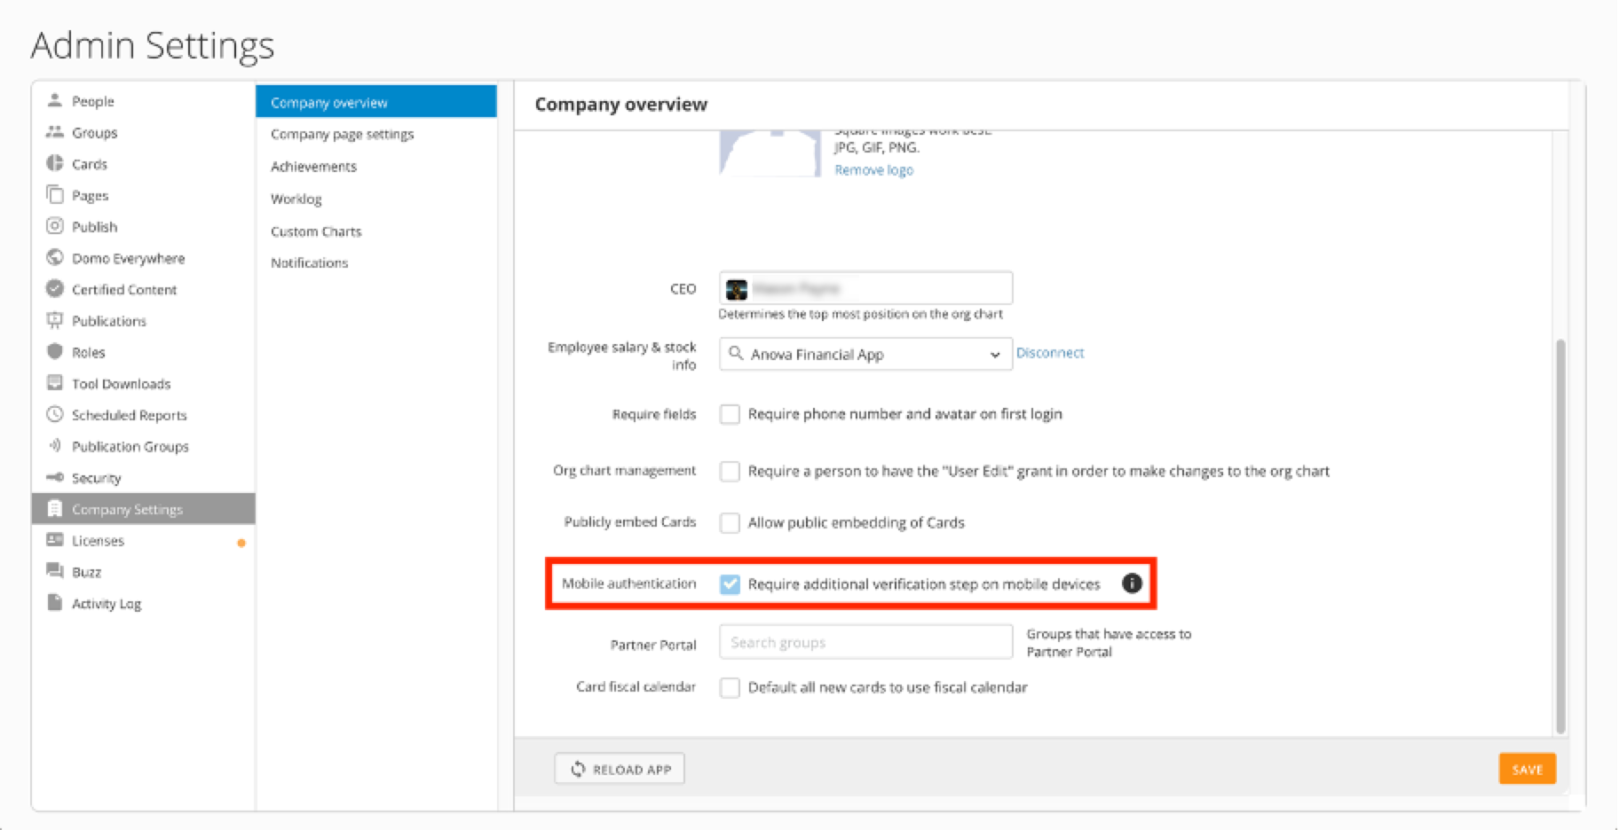Viewport: 1619px width, 830px height.
Task: Go to Security settings
Action: click(96, 478)
